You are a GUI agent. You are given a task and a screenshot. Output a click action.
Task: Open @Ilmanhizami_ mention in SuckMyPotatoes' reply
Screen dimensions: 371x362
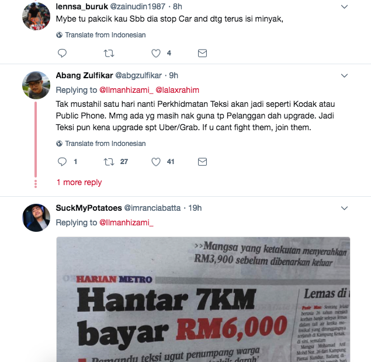pos(126,222)
